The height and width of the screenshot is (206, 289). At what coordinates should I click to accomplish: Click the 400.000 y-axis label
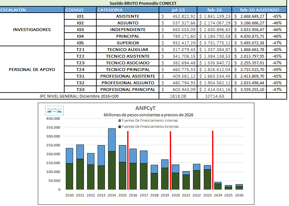coord(53,119)
